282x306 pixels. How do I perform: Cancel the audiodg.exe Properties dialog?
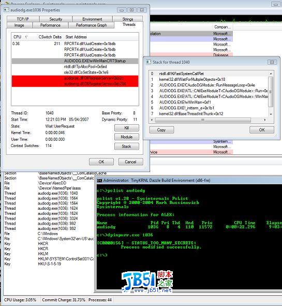pos(131,162)
